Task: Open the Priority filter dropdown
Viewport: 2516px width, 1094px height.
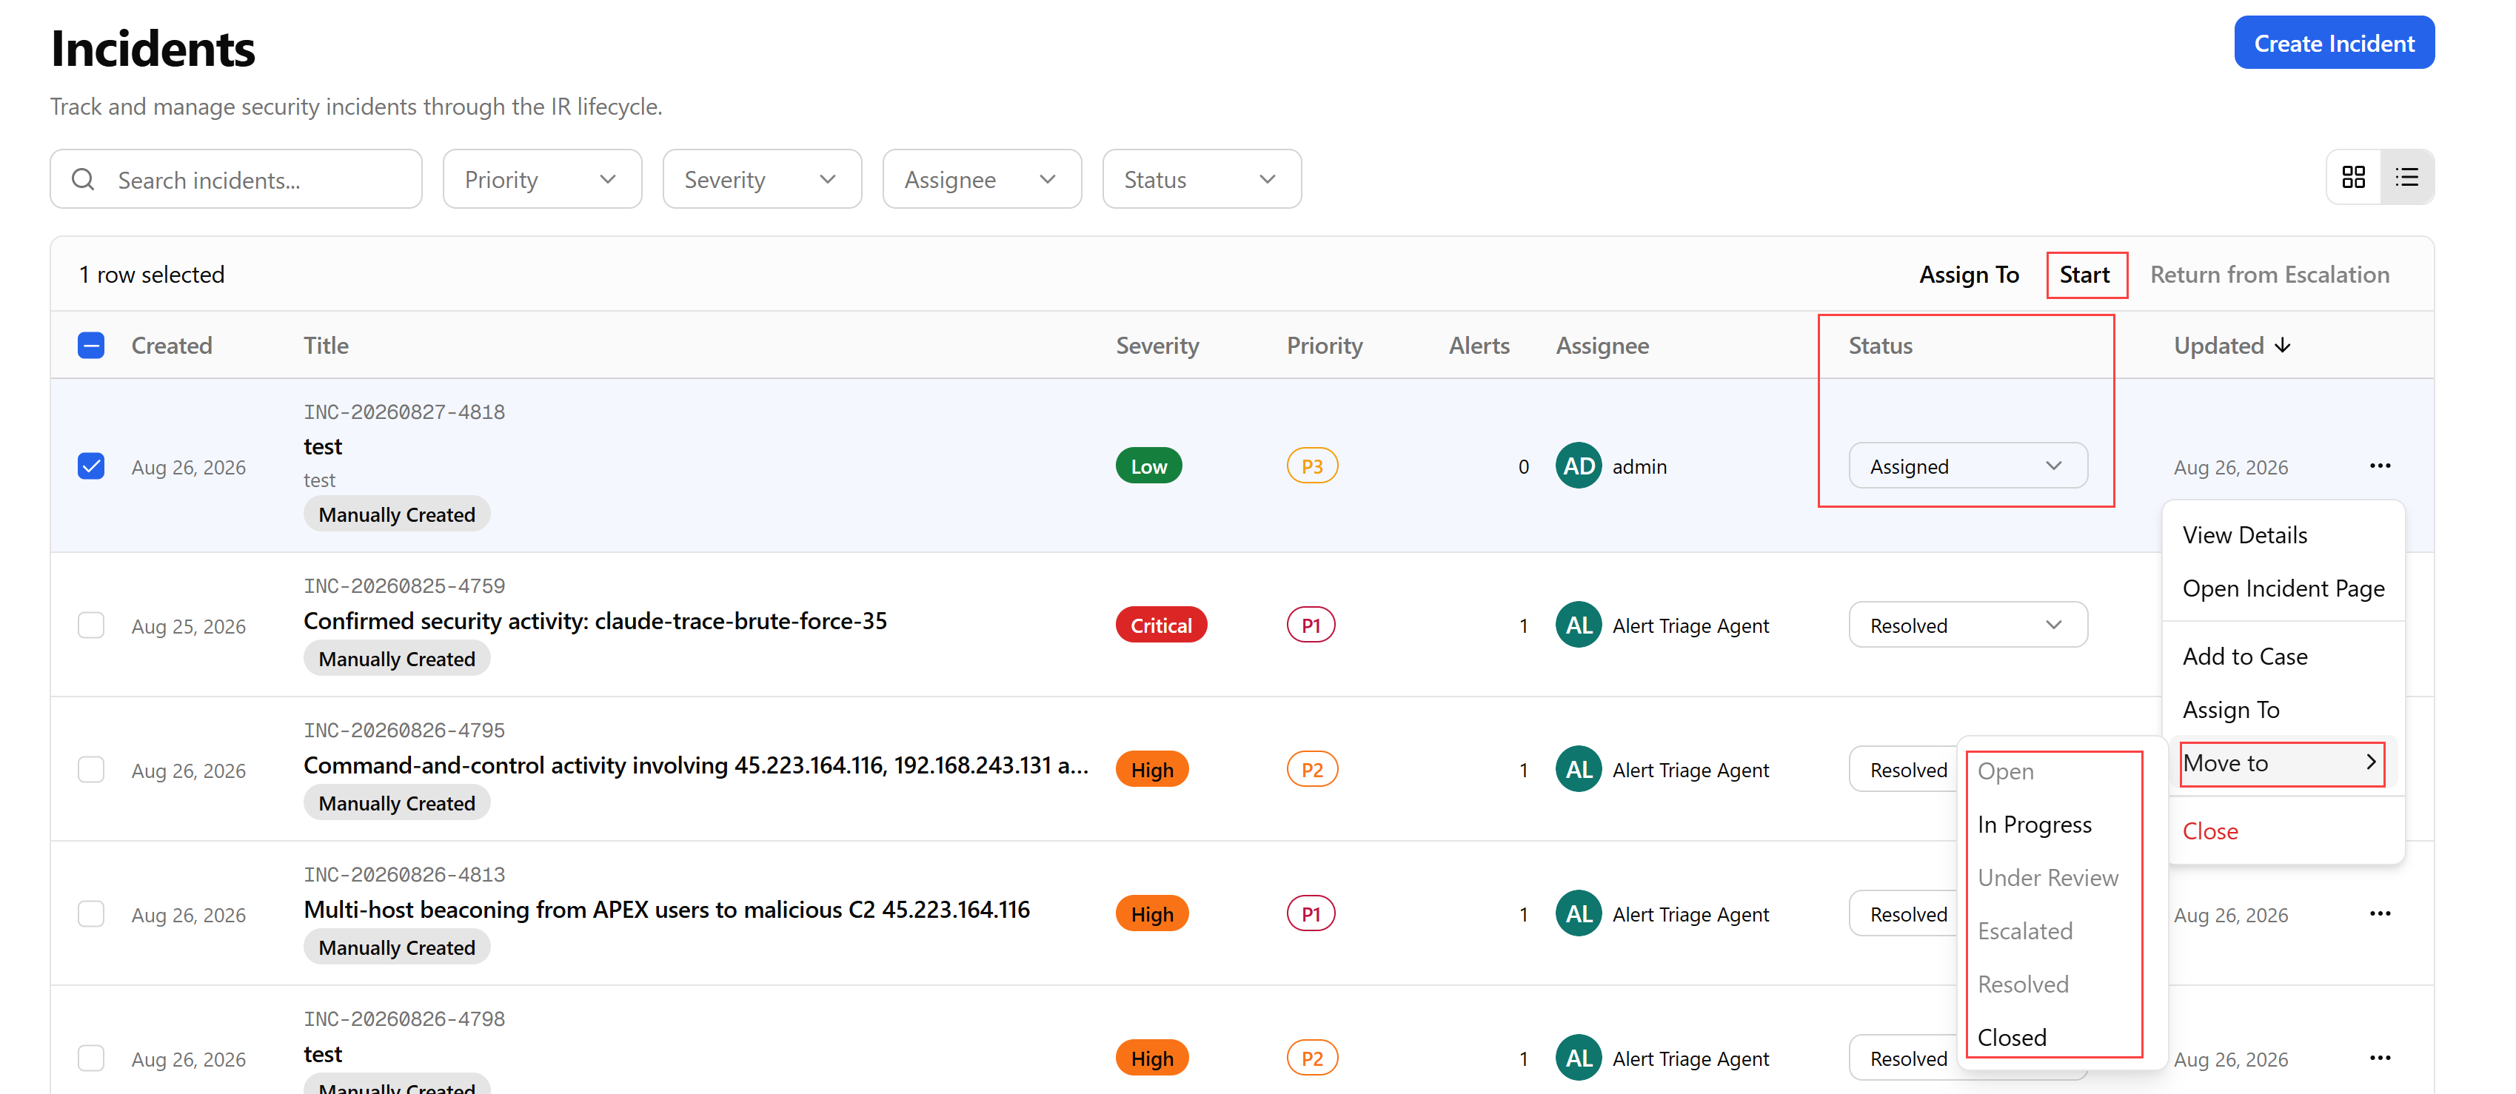Action: coord(542,180)
